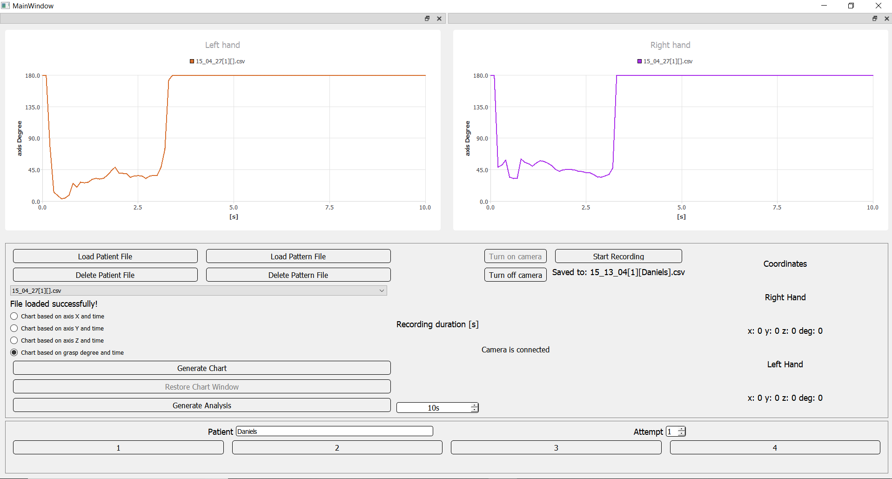Close the Right hand chart dock panel
The height and width of the screenshot is (479, 892).
(x=887, y=19)
